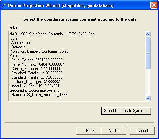
Task: Click the Standard_Parallel_2 value line
Action: [37, 77]
